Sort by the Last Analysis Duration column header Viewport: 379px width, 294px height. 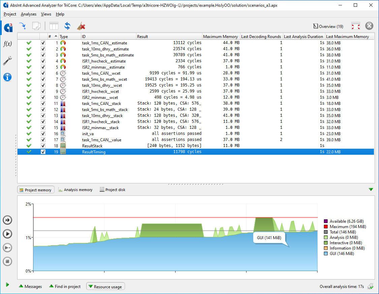click(x=304, y=36)
